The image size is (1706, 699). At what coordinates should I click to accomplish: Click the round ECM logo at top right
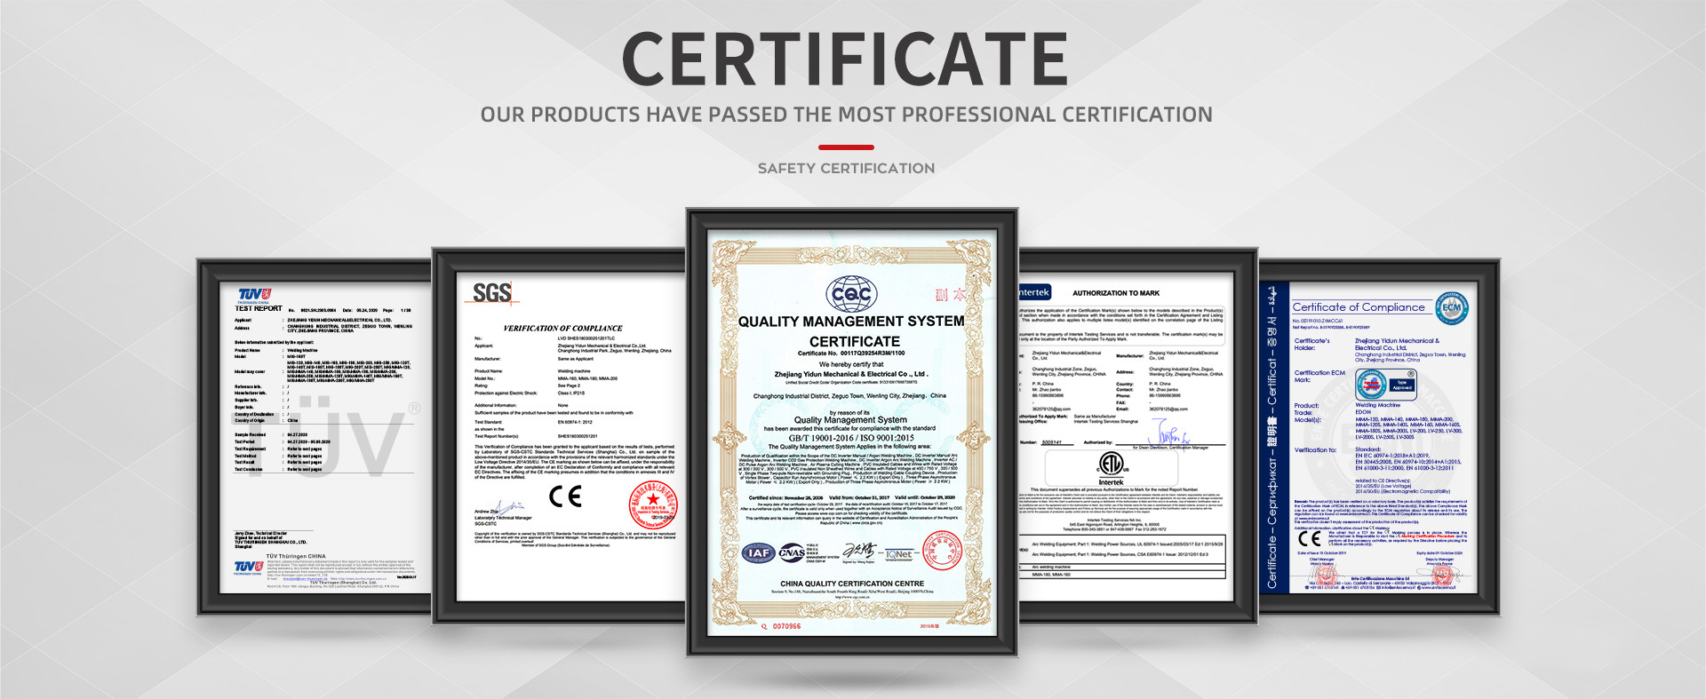(x=1451, y=307)
